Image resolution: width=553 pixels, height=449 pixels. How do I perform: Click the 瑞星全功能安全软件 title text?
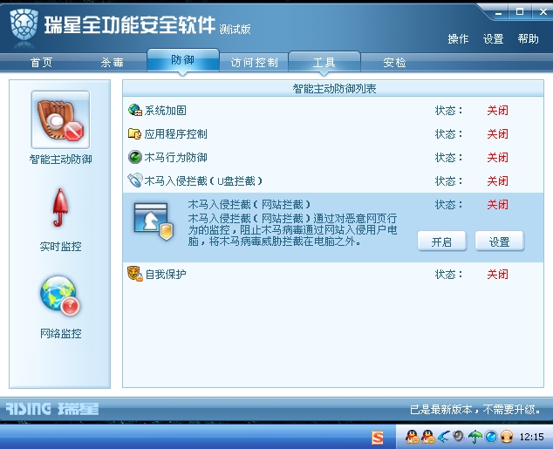click(130, 24)
